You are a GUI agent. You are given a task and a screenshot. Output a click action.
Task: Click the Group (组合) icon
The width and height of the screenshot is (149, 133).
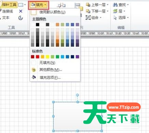click(x=88, y=18)
